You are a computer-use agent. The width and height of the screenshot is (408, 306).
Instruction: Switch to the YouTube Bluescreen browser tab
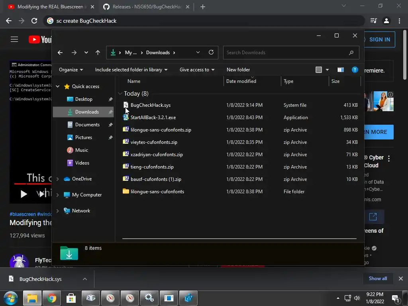[51, 7]
